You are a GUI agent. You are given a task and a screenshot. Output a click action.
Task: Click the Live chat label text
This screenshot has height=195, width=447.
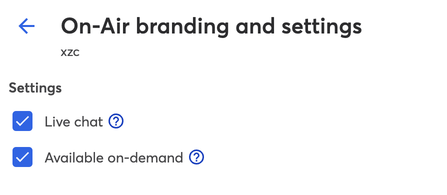click(x=74, y=122)
